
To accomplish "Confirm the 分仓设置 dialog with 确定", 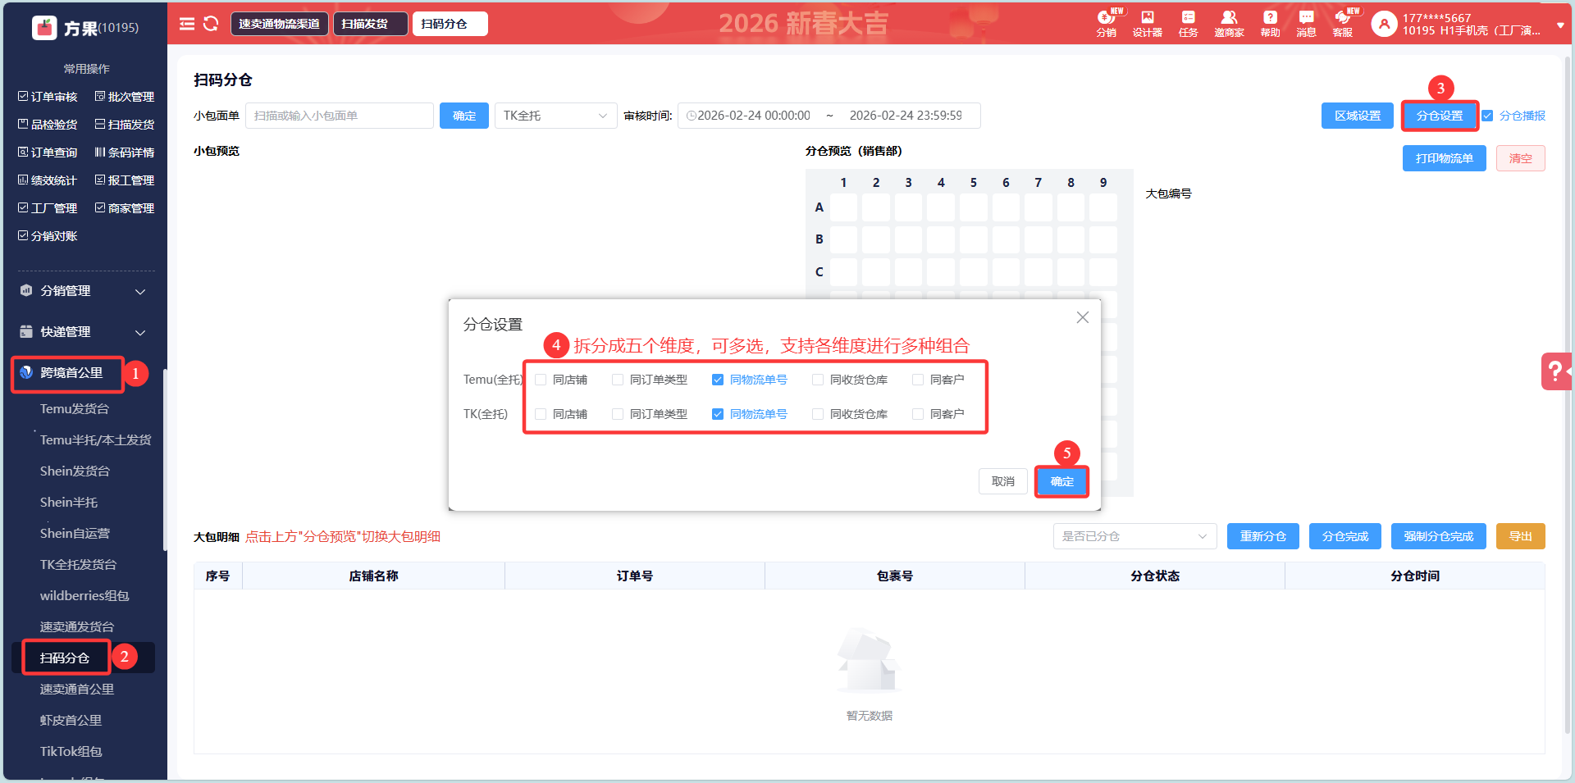I will pyautogui.click(x=1061, y=481).
